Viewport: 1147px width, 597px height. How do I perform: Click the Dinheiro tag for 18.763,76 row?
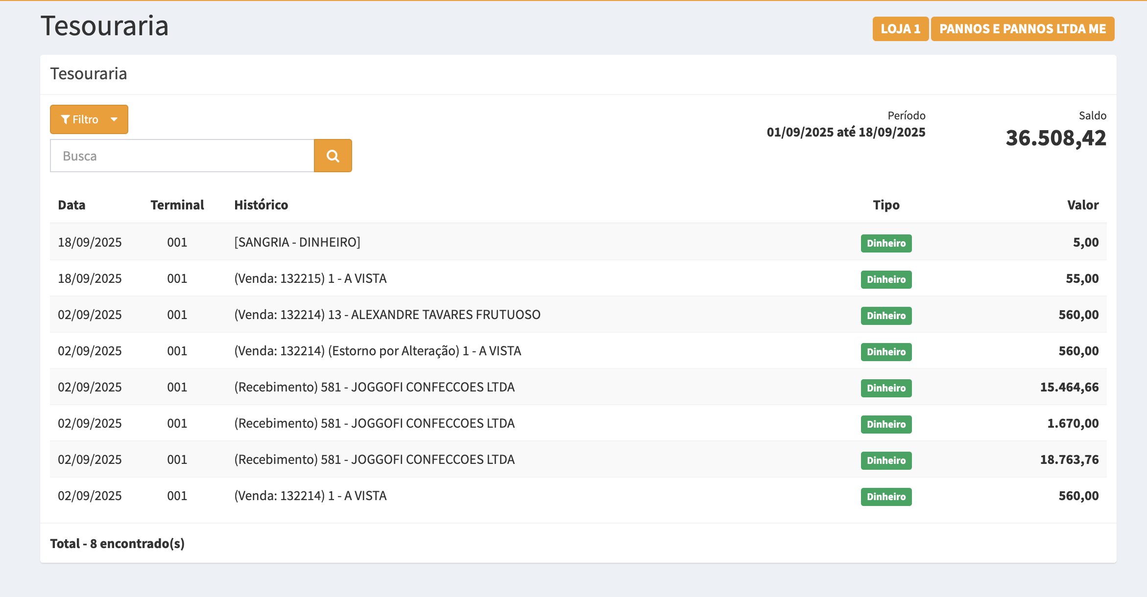pos(886,460)
